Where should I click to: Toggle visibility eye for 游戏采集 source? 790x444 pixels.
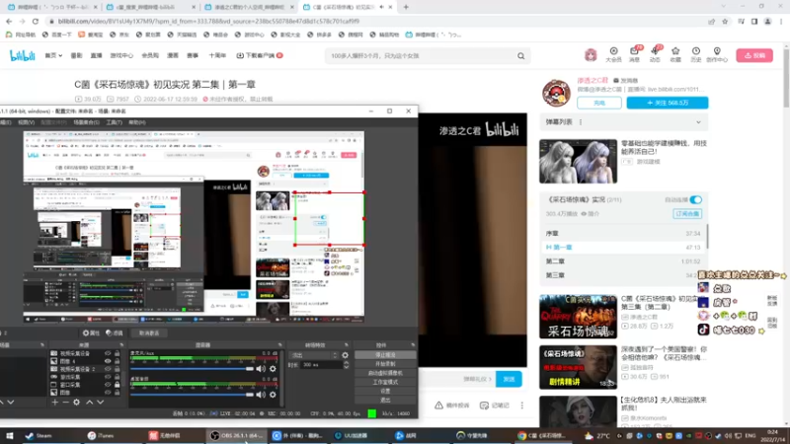[108, 377]
